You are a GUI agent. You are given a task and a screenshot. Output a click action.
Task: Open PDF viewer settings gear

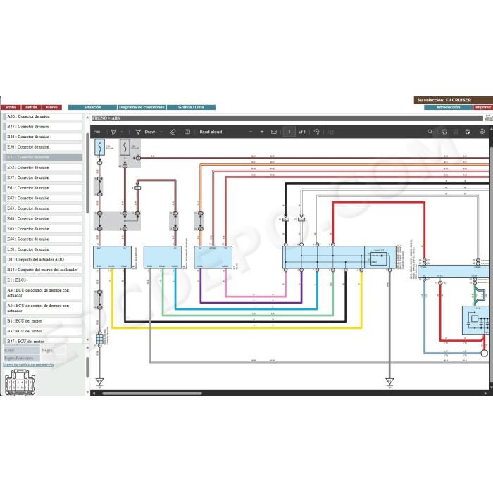482,132
